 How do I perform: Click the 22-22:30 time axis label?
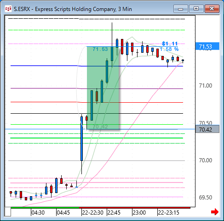coord(92,213)
